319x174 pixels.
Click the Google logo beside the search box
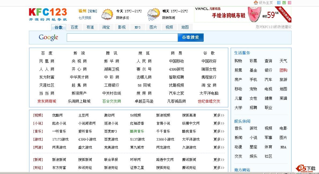click(x=49, y=37)
